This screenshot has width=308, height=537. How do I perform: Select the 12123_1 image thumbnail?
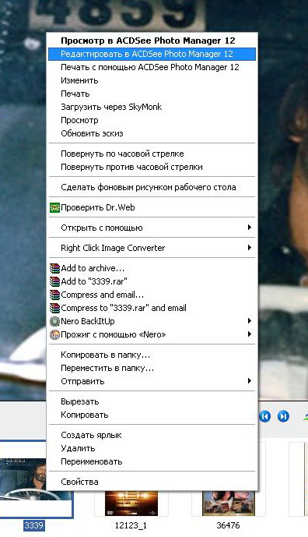coord(131,503)
